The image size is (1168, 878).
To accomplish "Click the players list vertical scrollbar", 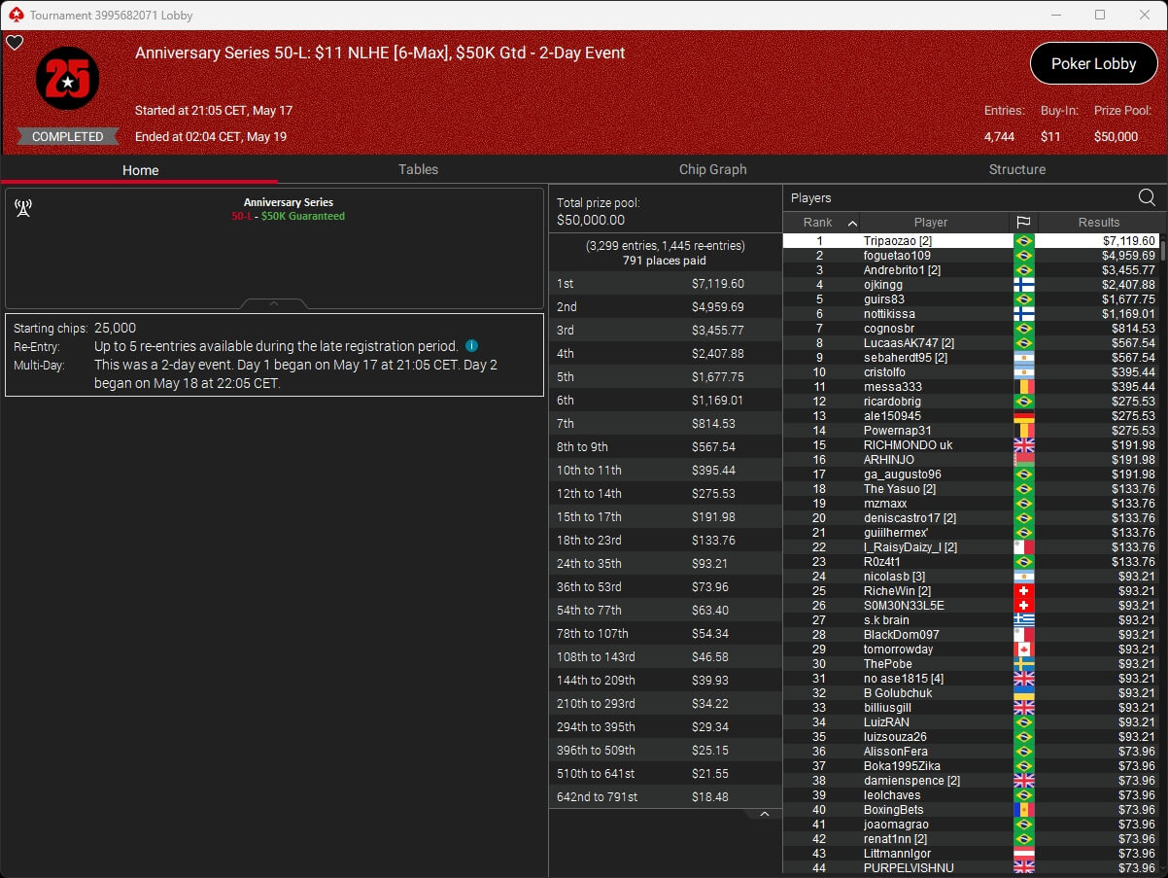I will click(x=1163, y=553).
